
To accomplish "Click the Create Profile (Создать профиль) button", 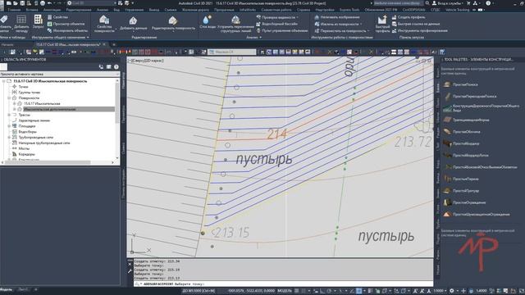I will pyautogui.click(x=409, y=17).
